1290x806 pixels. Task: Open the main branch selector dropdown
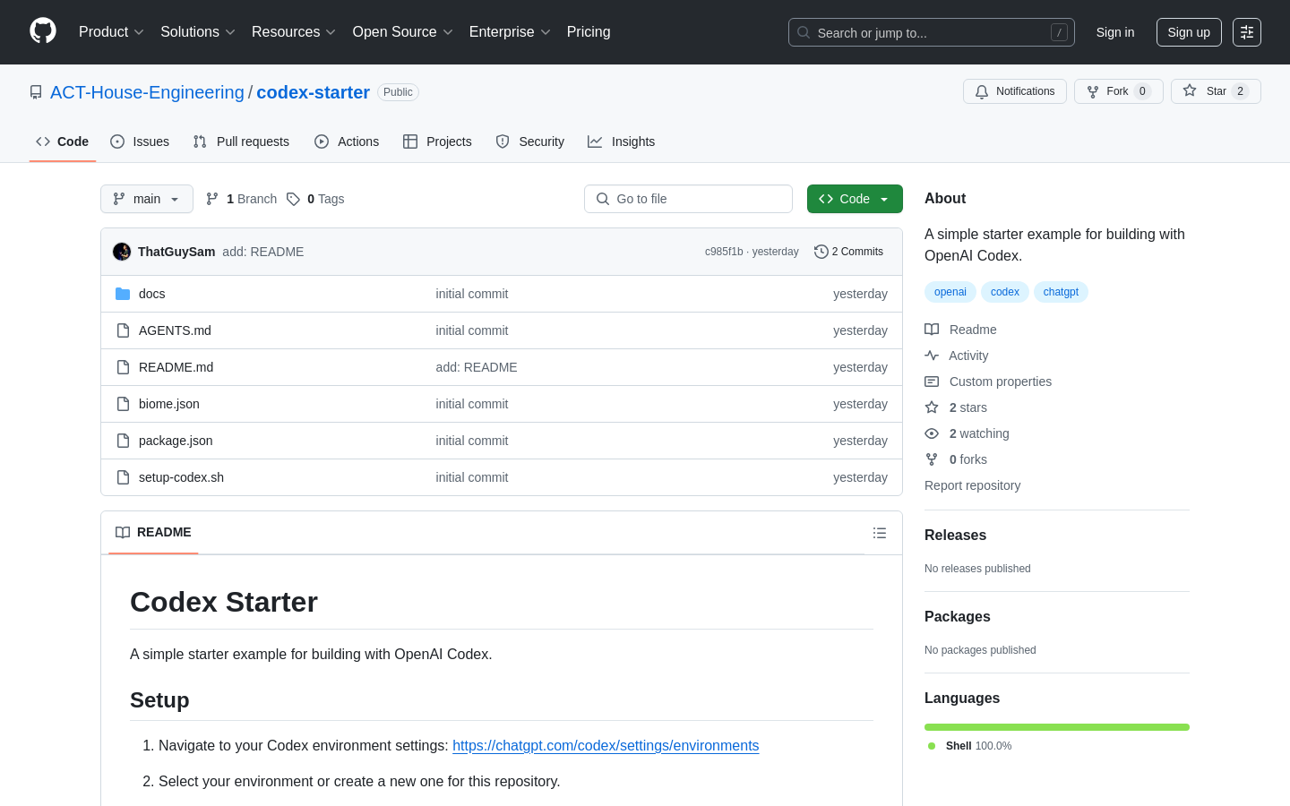147,199
